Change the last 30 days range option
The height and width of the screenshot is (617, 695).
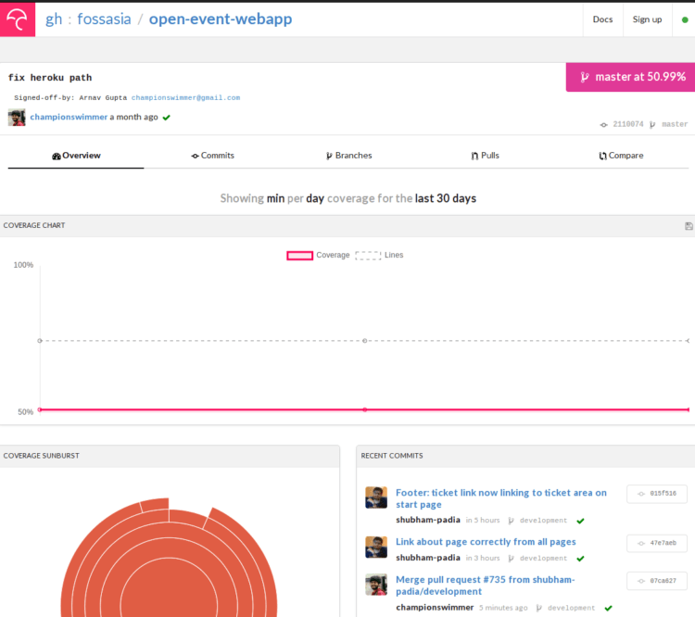click(446, 198)
